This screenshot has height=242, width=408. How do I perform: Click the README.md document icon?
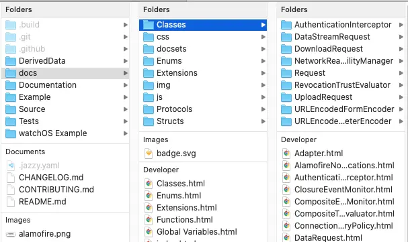(x=11, y=202)
